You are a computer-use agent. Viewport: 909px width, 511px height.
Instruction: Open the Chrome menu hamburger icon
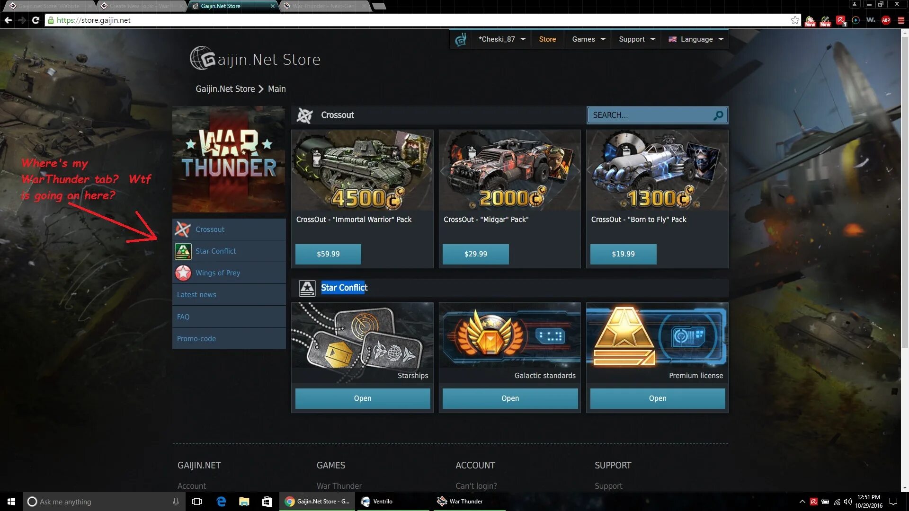[901, 20]
